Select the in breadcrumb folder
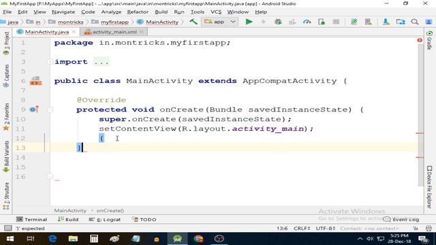 pyautogui.click(x=33, y=22)
